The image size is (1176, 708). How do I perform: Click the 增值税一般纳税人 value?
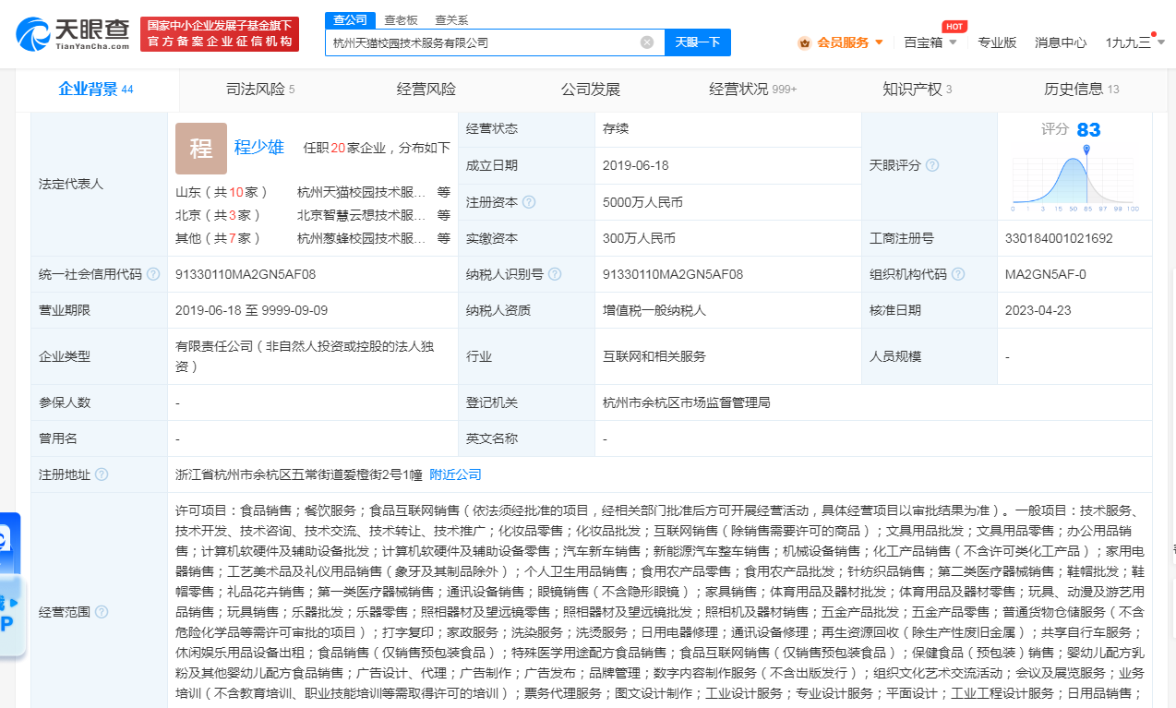[654, 310]
